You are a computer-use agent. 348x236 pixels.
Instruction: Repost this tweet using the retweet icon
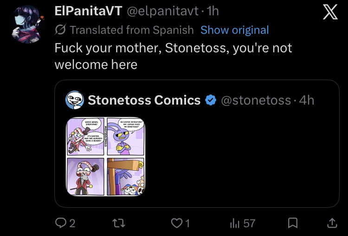coord(119,224)
